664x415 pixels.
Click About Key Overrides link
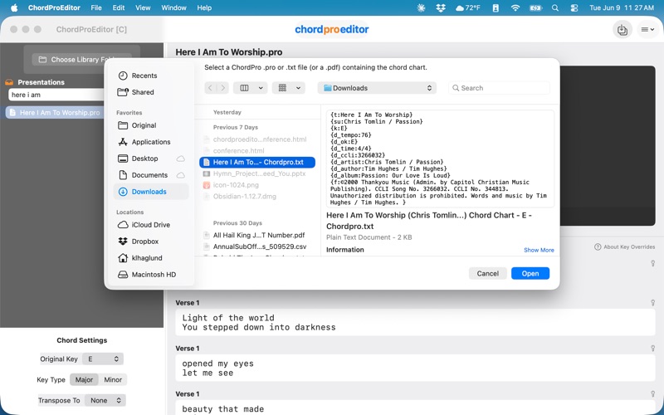(625, 247)
